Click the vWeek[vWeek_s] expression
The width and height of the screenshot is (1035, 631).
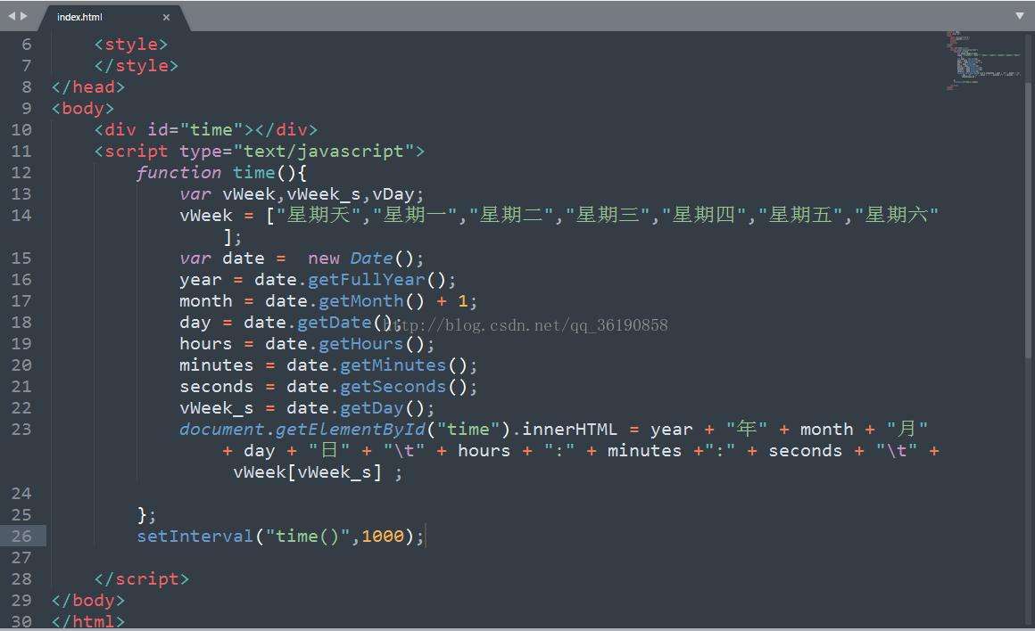click(x=308, y=472)
